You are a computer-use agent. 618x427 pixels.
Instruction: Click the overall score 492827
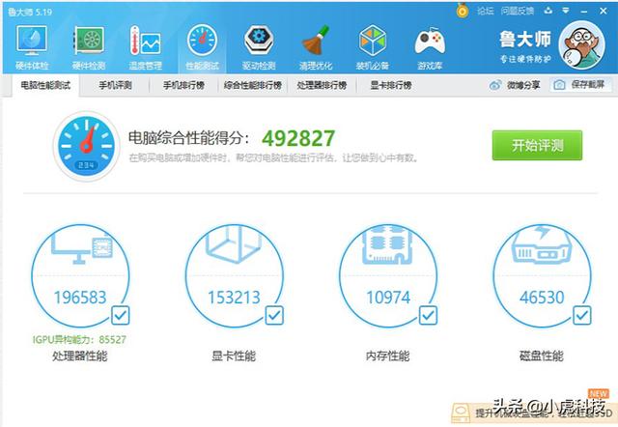click(x=298, y=138)
